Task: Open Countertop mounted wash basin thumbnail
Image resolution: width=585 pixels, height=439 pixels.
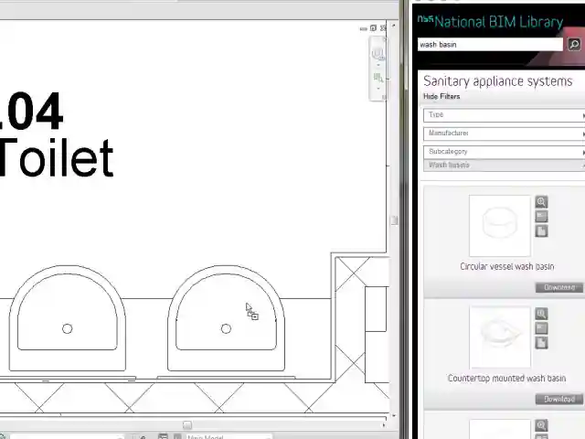Action: pyautogui.click(x=499, y=337)
